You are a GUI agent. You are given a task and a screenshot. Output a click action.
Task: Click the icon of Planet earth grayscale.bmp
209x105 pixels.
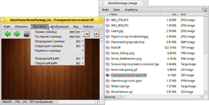pos(108,42)
